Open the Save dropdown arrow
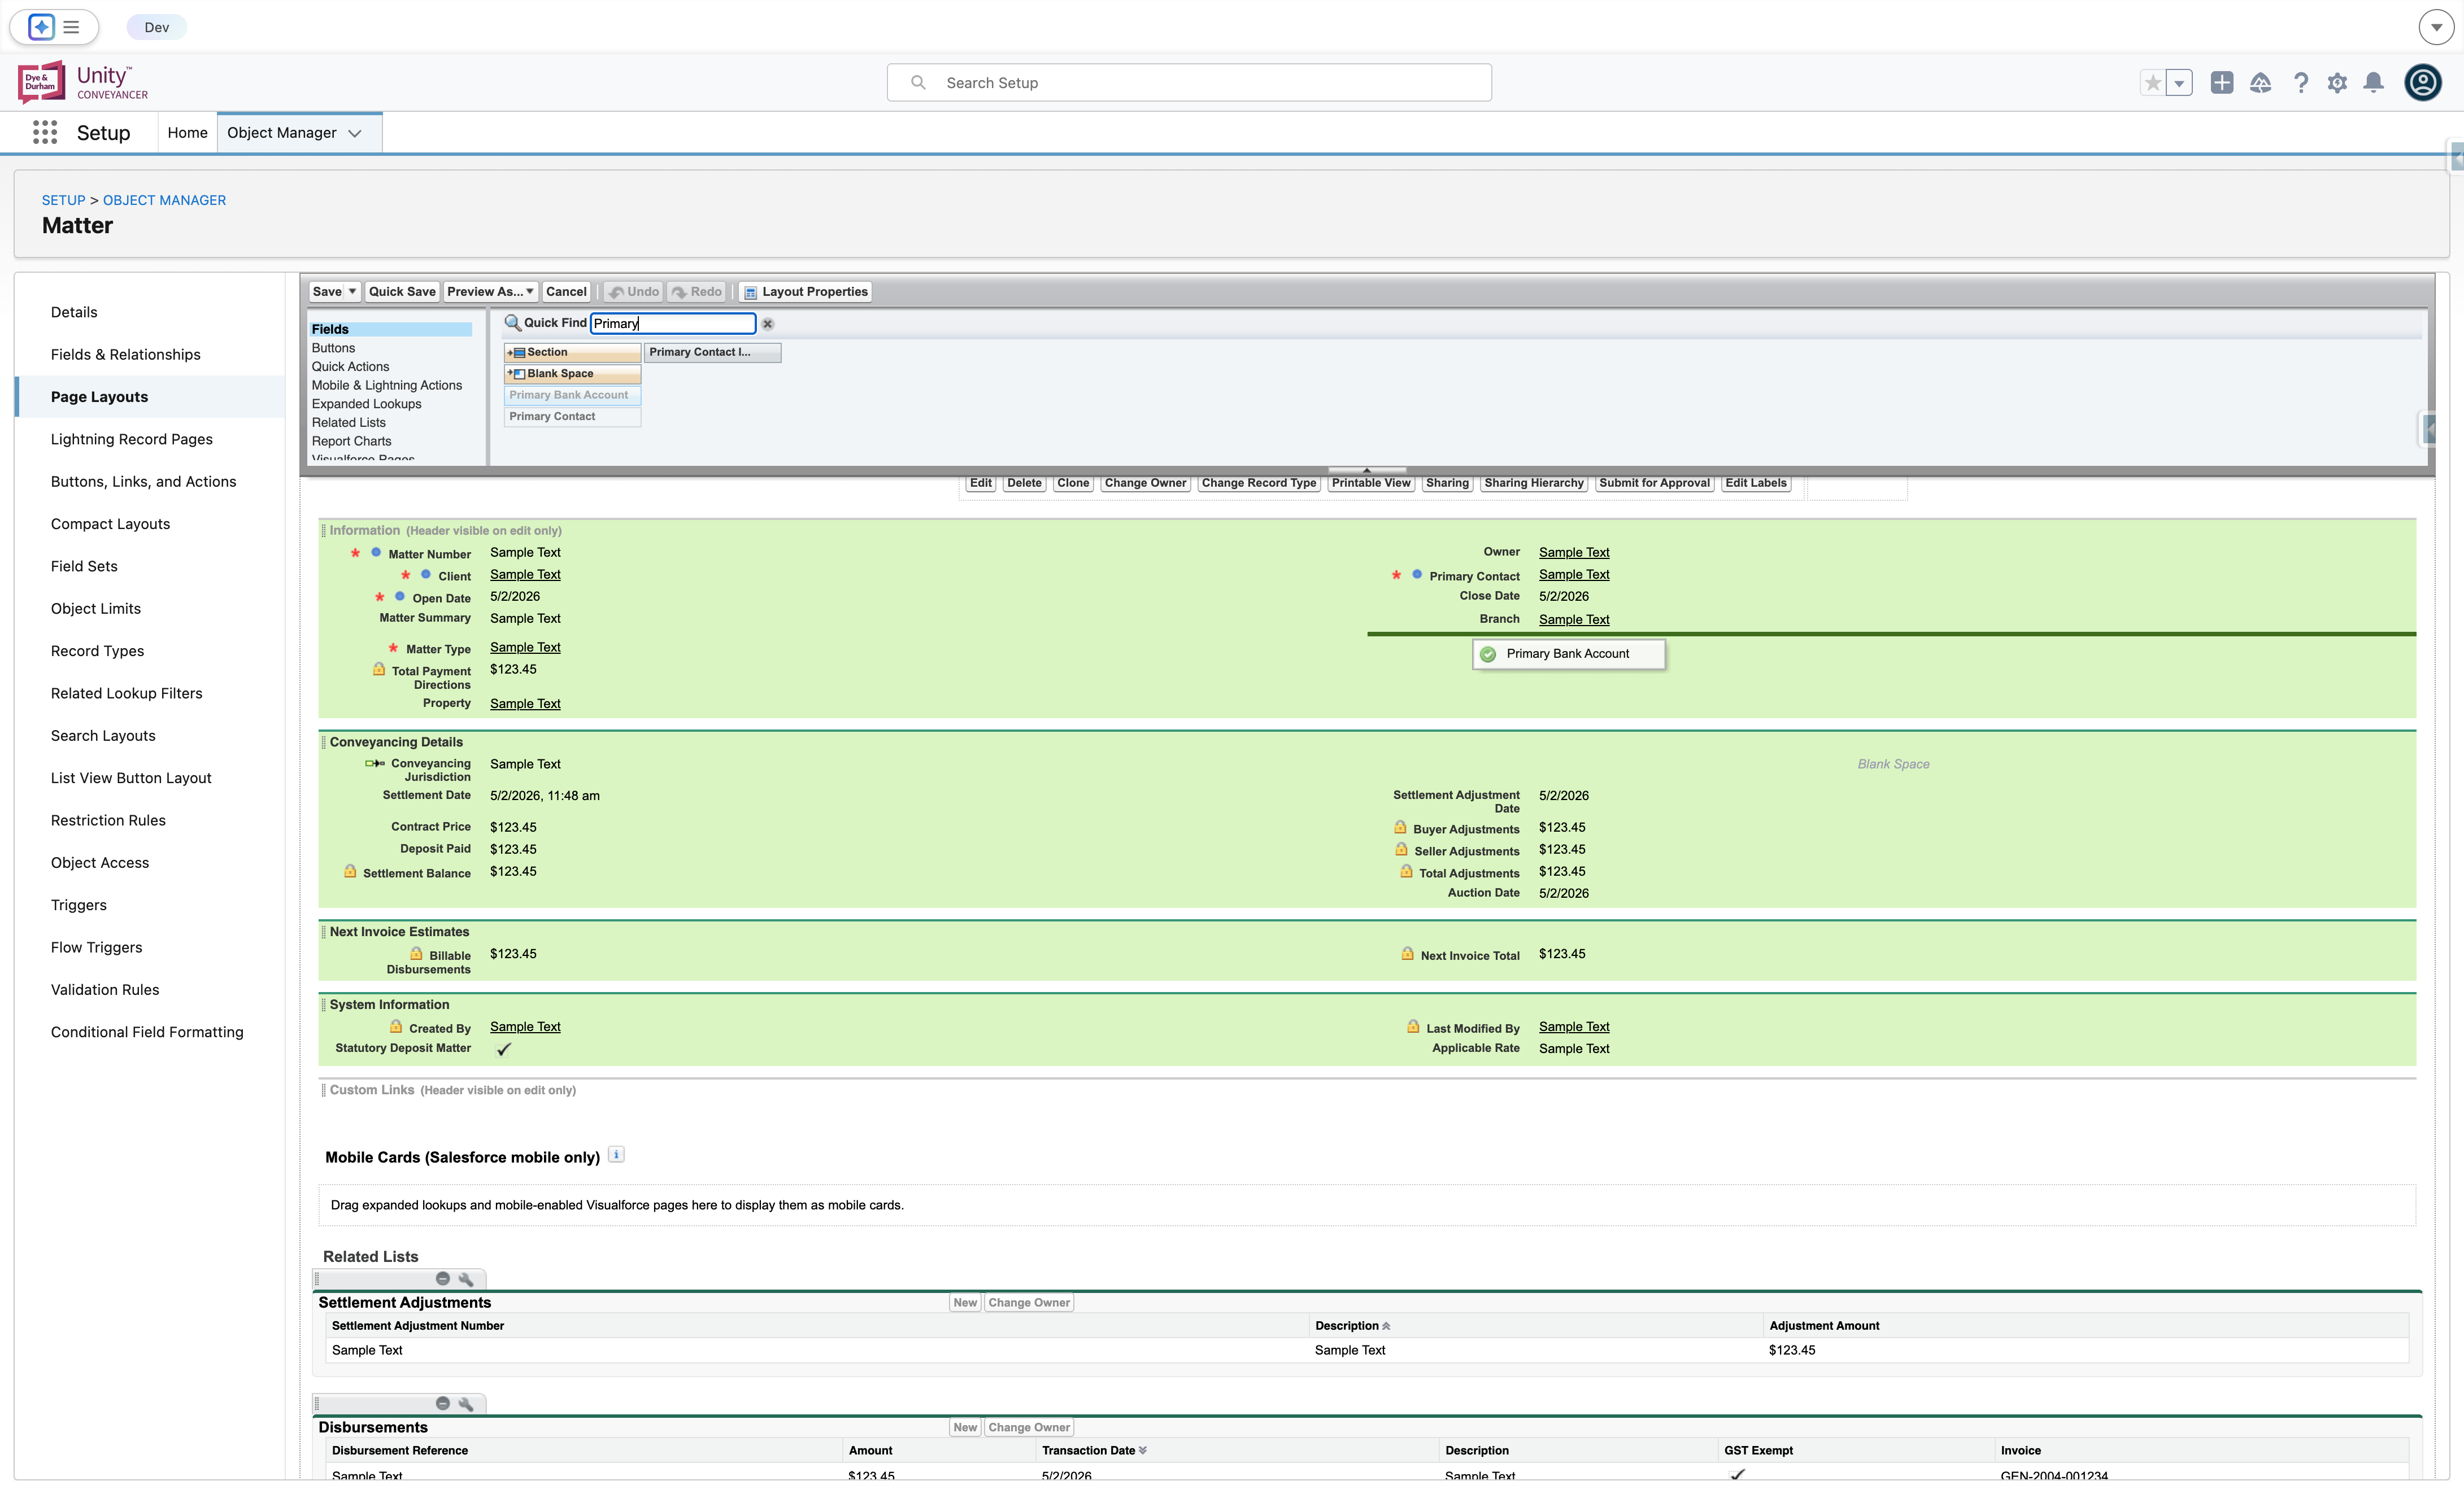 (352, 292)
